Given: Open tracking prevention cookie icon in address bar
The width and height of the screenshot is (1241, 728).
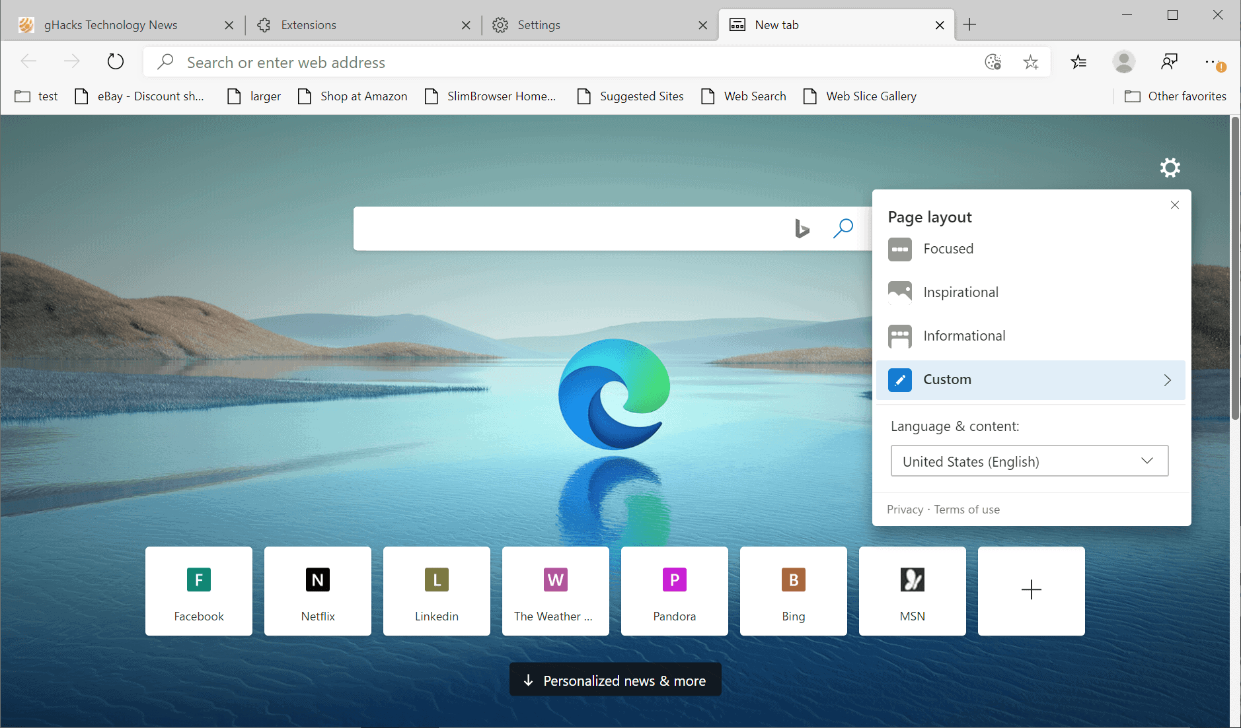Looking at the screenshot, I should (x=993, y=62).
